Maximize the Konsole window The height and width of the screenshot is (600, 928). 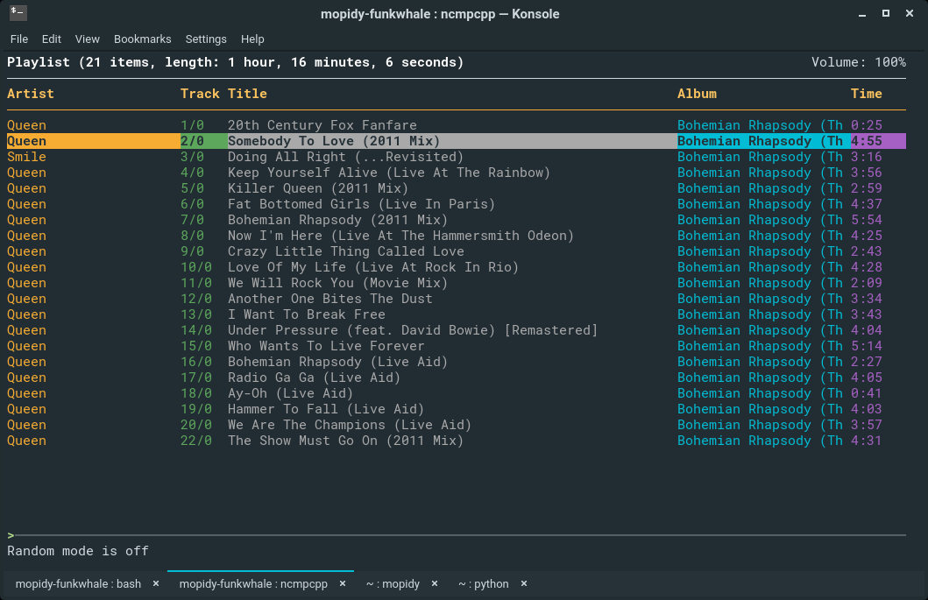[x=886, y=13]
